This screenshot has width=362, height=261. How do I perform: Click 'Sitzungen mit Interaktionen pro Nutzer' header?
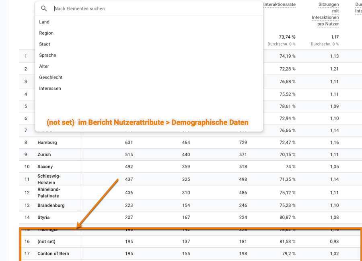point(325,14)
